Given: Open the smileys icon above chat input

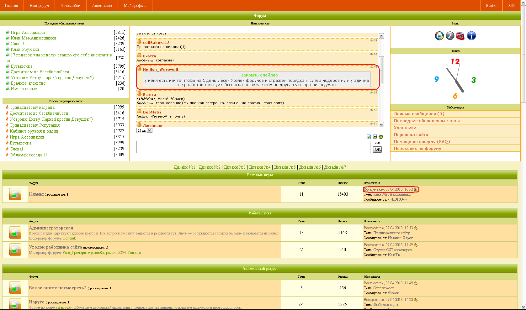Looking at the screenshot, I should click(x=375, y=137).
